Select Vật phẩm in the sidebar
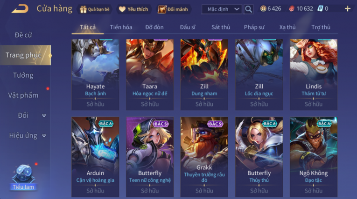Viewport: 357px width, 199px height. pyautogui.click(x=23, y=95)
